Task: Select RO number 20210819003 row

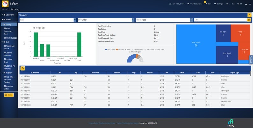Action: 135,105
